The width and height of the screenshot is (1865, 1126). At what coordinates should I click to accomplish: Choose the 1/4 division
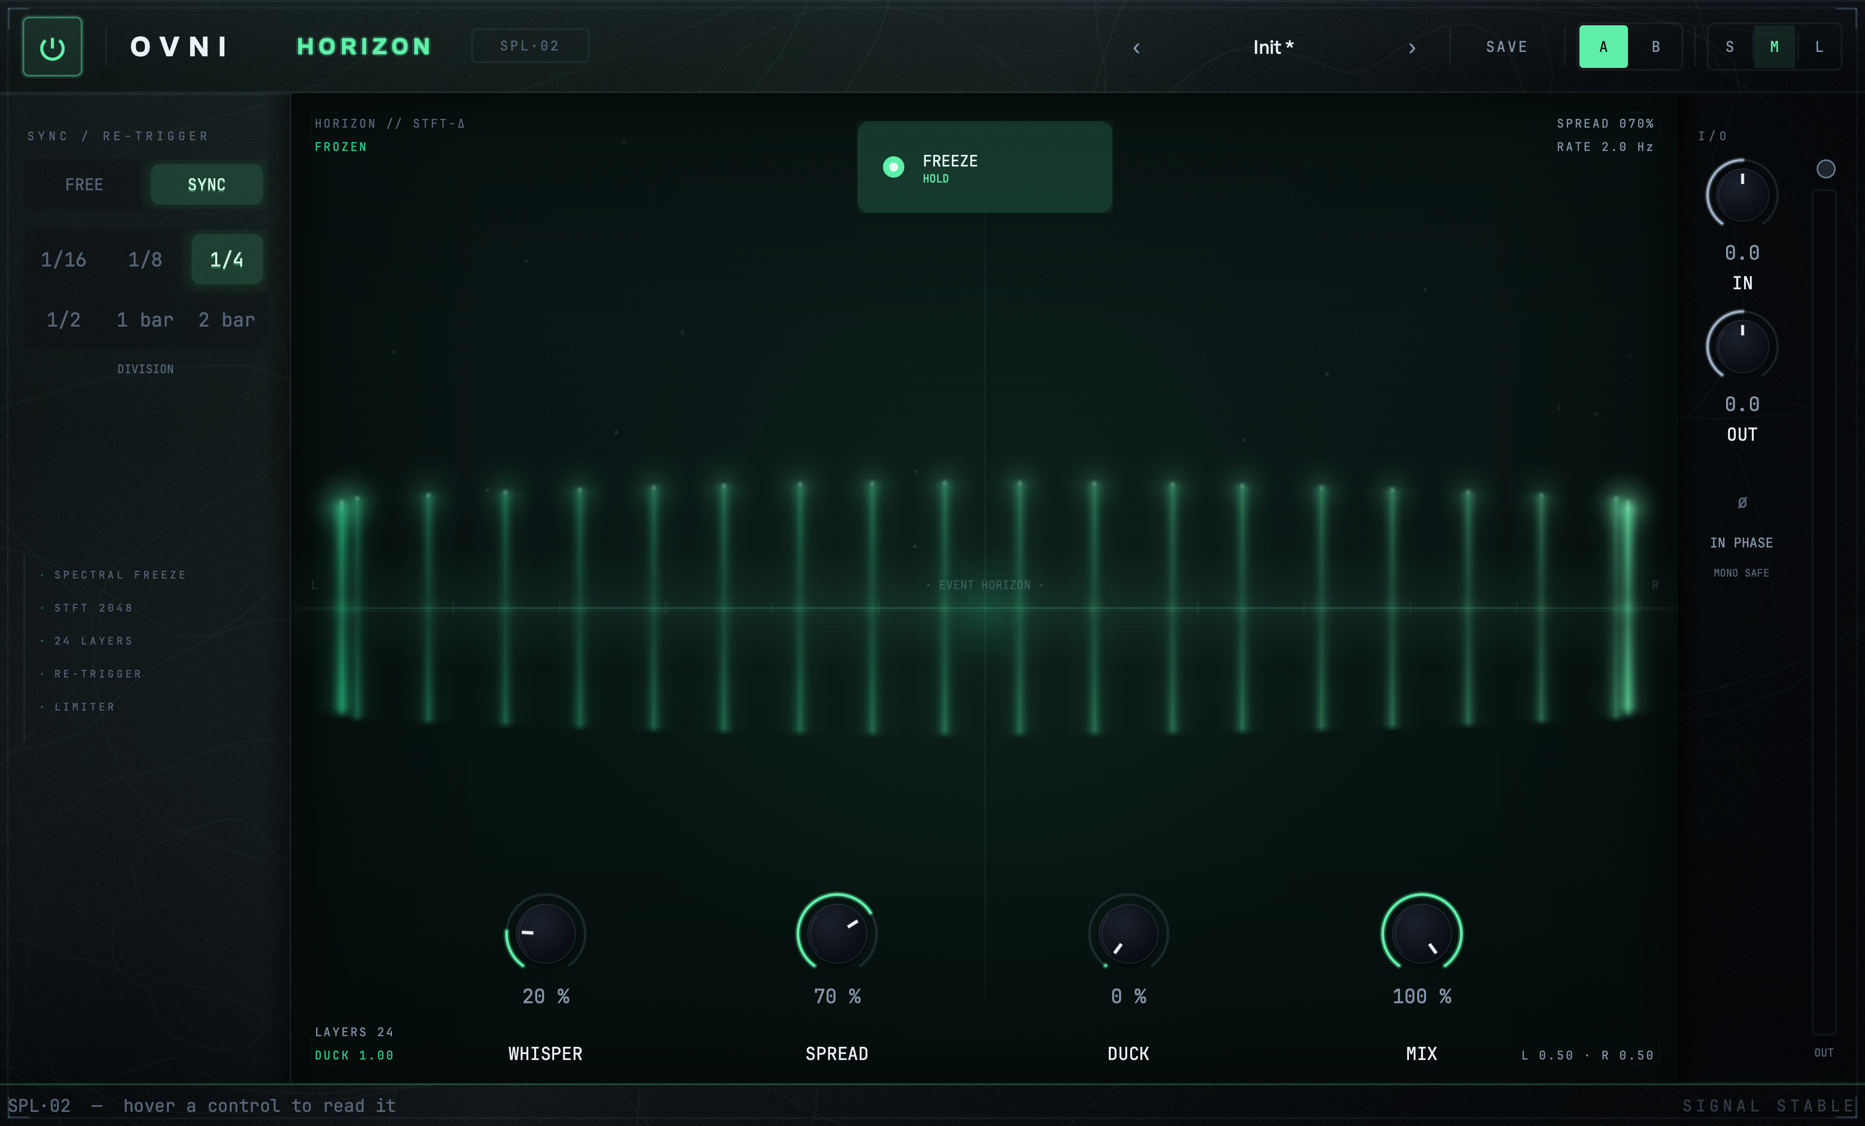tap(226, 259)
